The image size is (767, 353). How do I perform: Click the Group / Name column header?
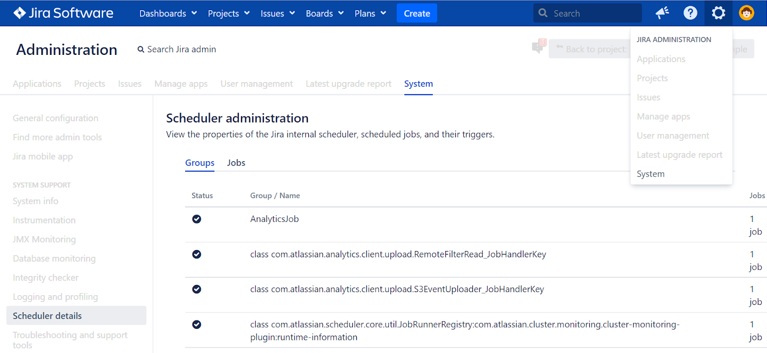pyautogui.click(x=275, y=196)
